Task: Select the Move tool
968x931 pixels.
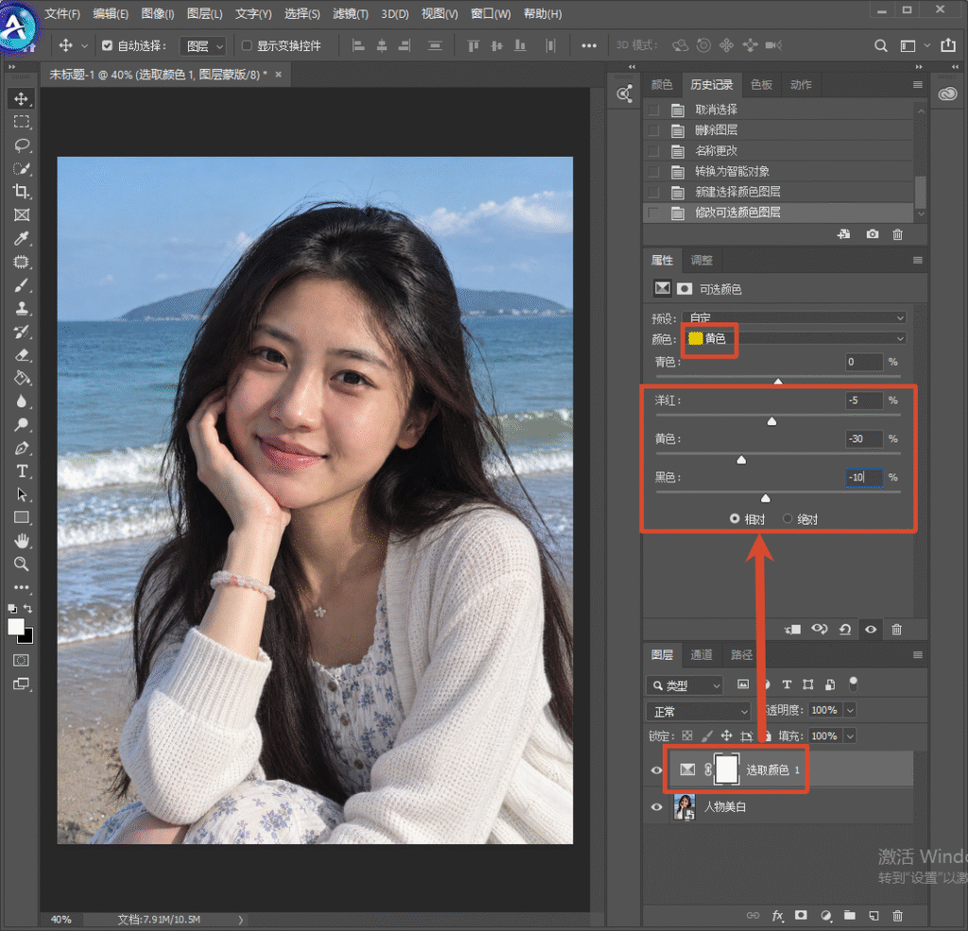Action: tap(22, 99)
